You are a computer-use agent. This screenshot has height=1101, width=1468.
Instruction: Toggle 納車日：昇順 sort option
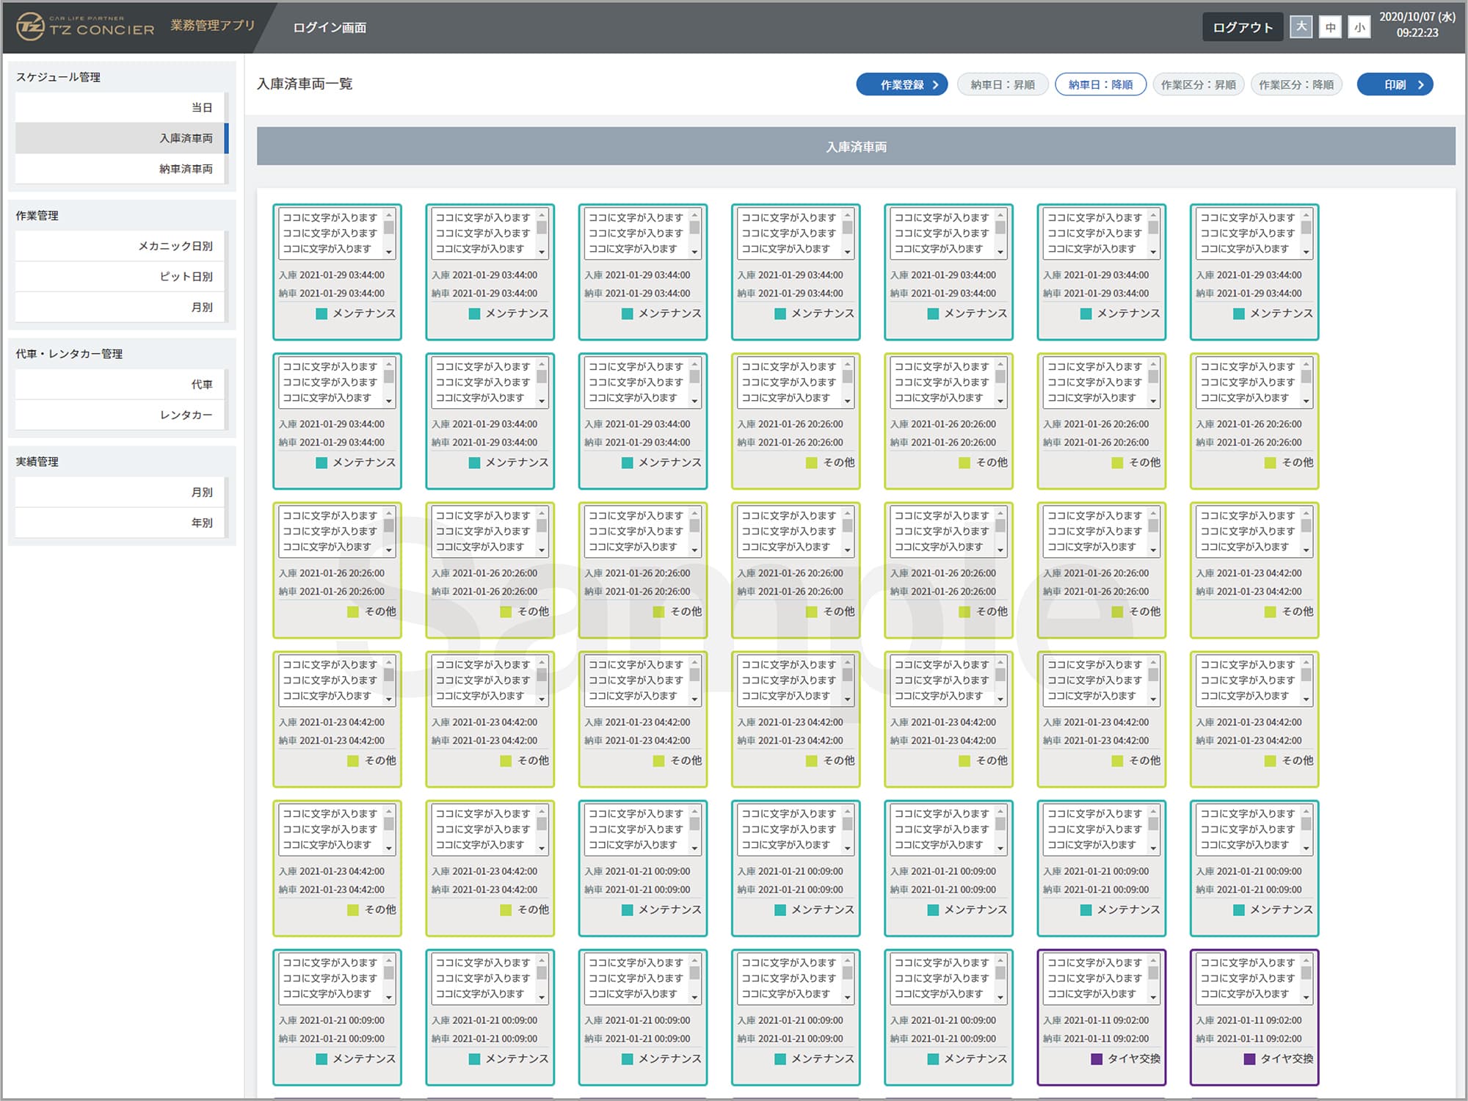(1002, 85)
